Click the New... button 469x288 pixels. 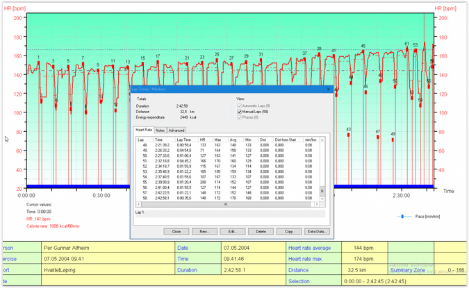coord(204,231)
